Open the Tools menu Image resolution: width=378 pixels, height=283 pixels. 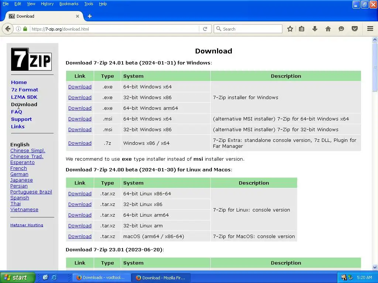(x=89, y=4)
